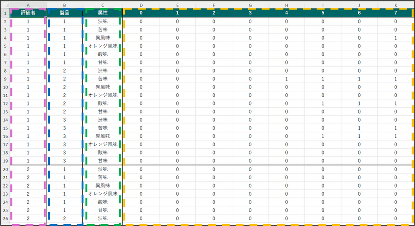The height and width of the screenshot is (226, 415).
Task: Click cell H9 containing 1
Action: pyautogui.click(x=286, y=79)
